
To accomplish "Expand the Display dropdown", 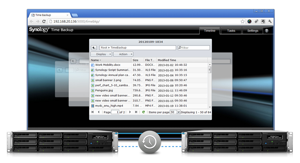I will pos(101,54).
